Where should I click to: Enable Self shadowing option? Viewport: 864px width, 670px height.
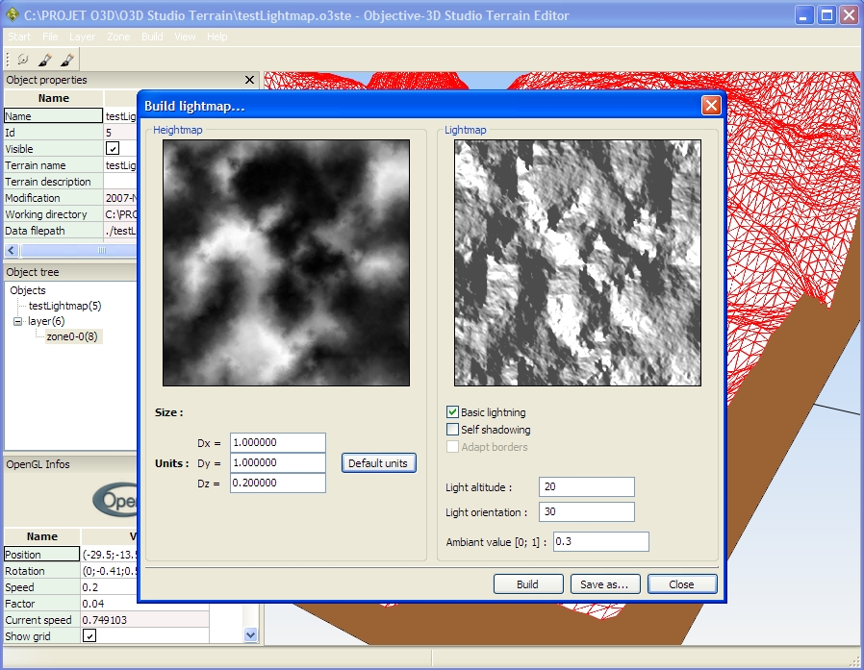[x=452, y=429]
